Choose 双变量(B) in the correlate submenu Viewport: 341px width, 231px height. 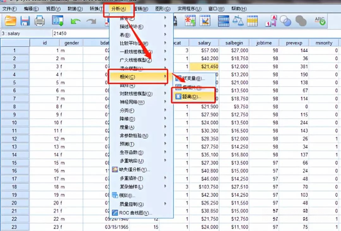pyautogui.click(x=194, y=78)
